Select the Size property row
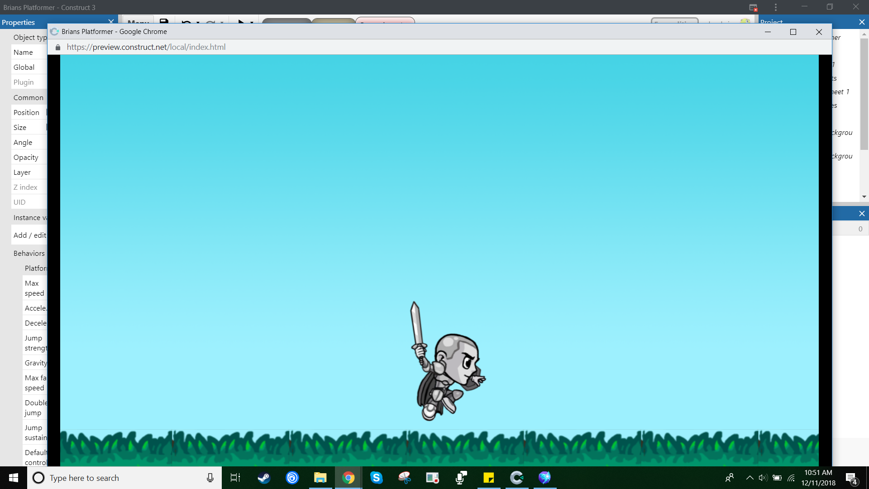Viewport: 869px width, 489px height. click(29, 128)
